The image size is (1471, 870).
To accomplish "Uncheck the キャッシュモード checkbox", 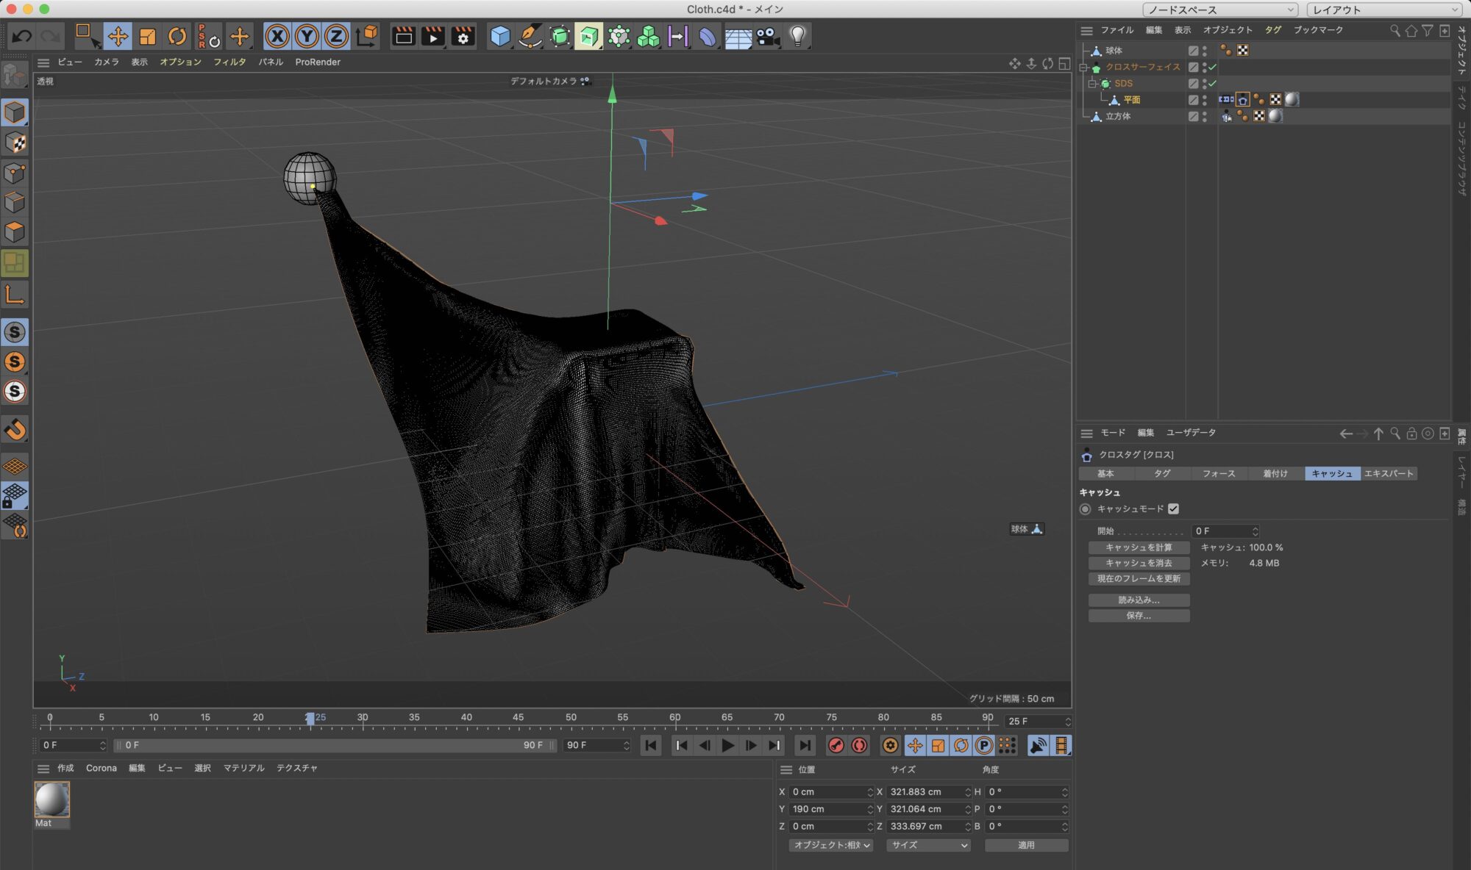I will coord(1173,508).
